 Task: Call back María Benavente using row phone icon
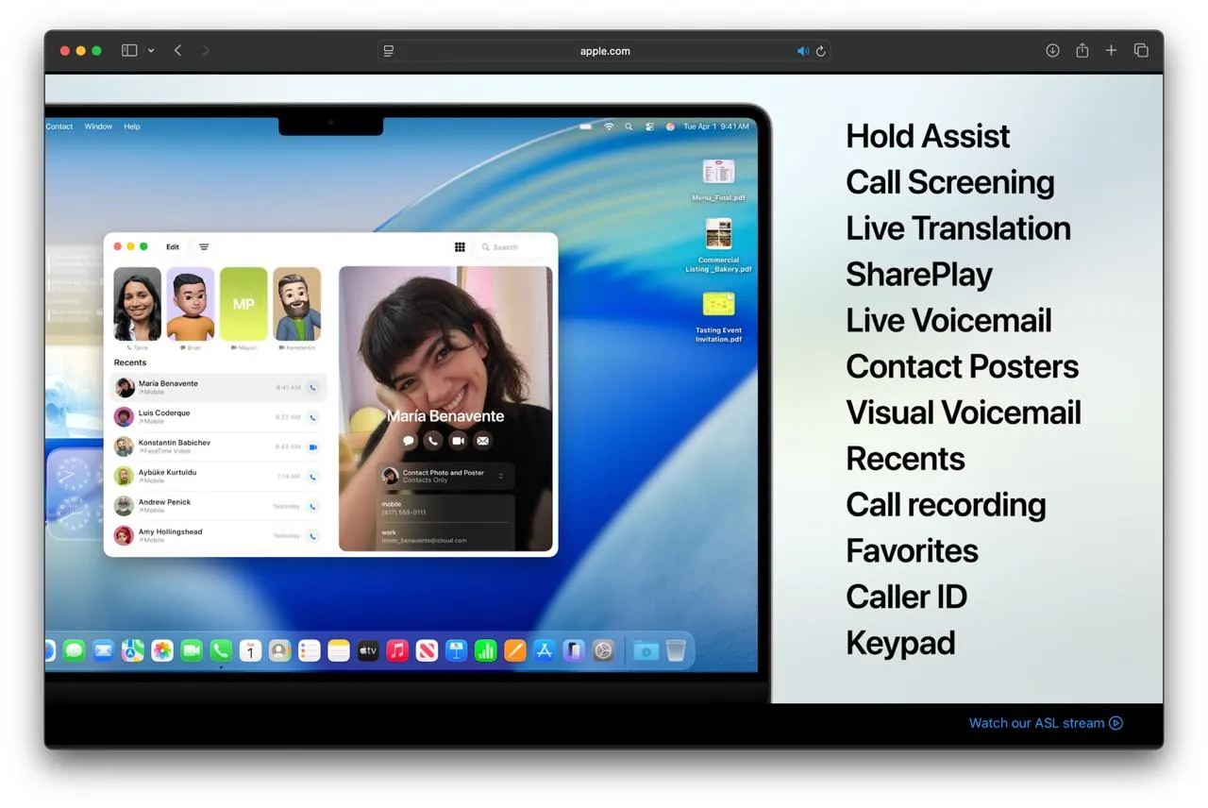click(x=312, y=387)
